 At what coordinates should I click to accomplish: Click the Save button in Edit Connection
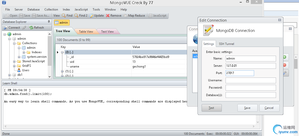[x=247, y=108]
